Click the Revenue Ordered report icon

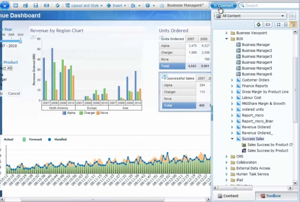[x=239, y=127]
